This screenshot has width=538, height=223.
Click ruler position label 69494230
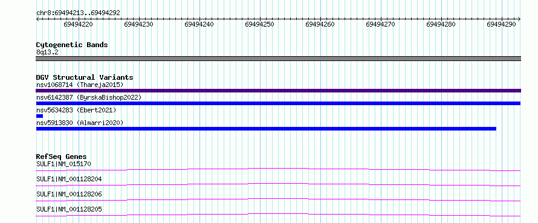(x=138, y=24)
